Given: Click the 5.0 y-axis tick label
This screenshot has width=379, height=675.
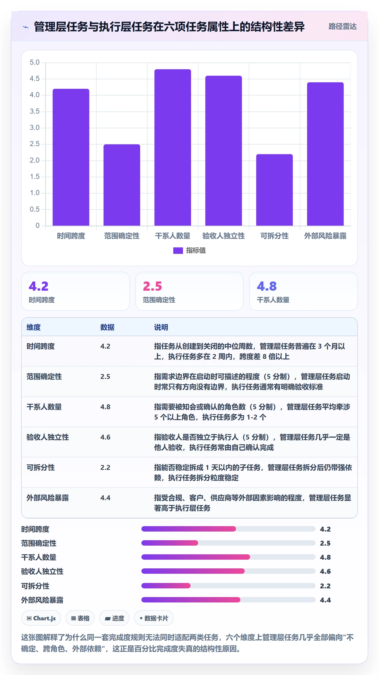Looking at the screenshot, I should (x=35, y=63).
